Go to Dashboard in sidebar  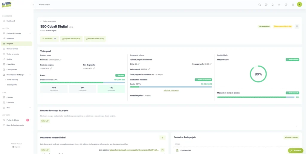(17, 21)
